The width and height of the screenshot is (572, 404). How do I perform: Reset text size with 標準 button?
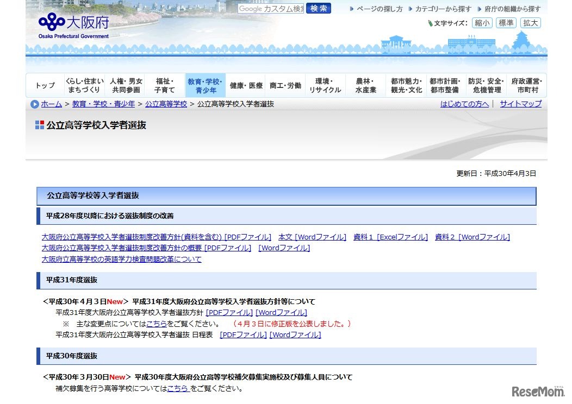506,23
